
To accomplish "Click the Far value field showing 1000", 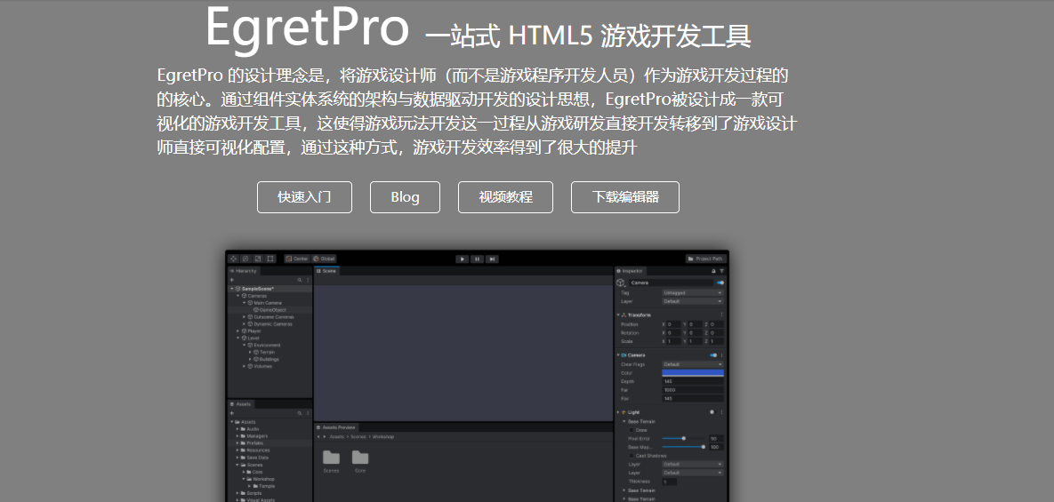I will (x=693, y=390).
